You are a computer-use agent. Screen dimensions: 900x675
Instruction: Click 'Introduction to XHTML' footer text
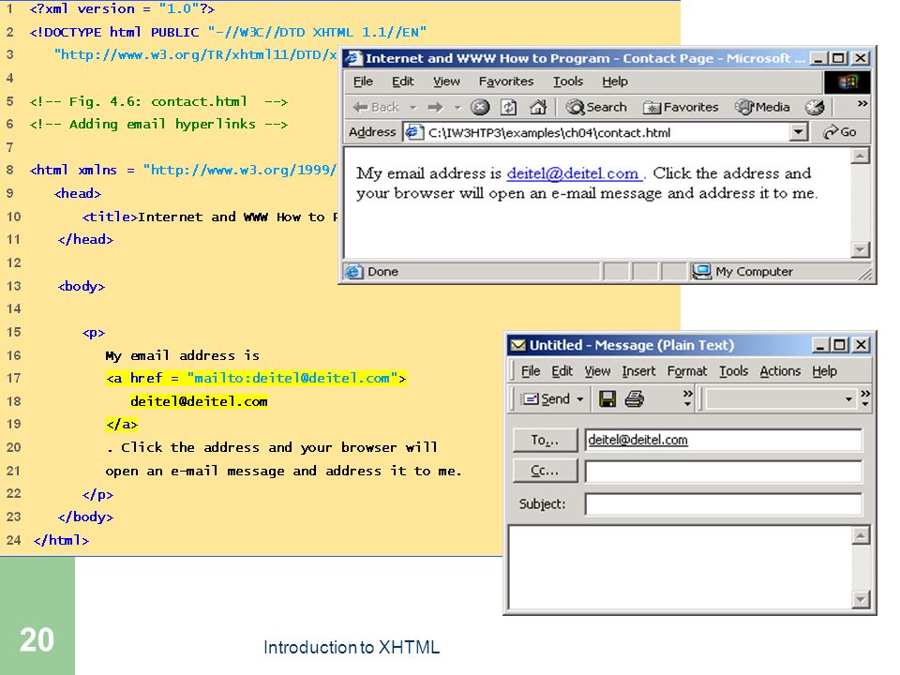352,648
